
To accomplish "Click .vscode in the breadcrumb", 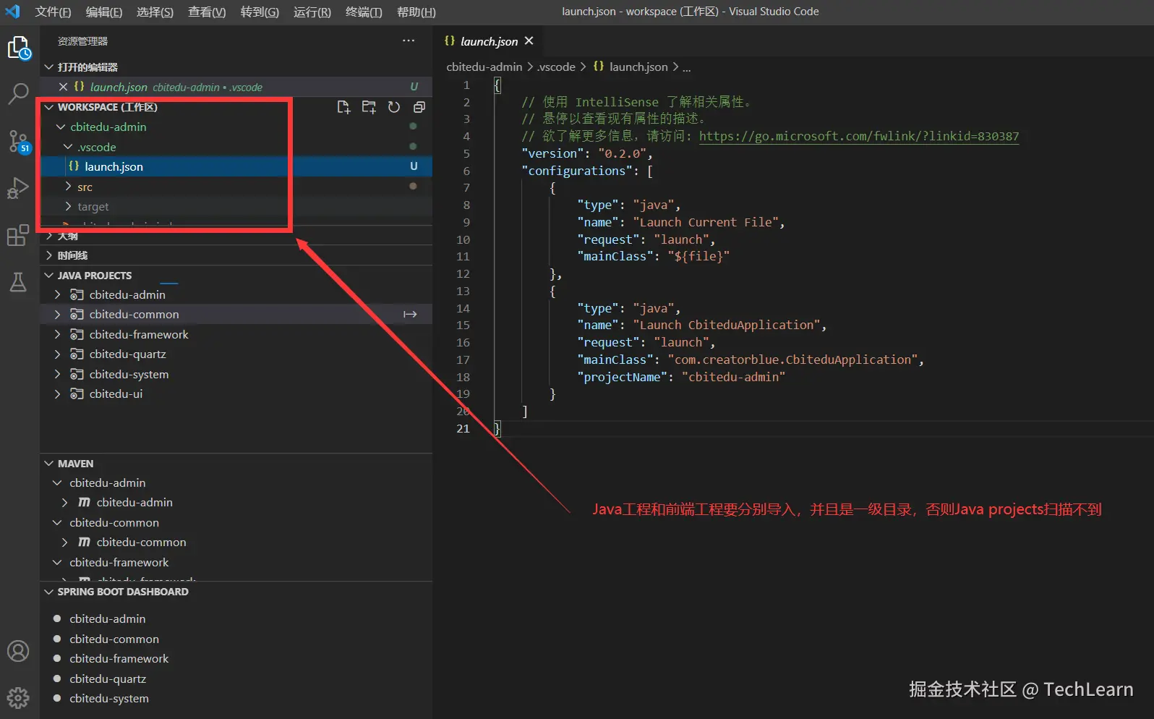I will pos(556,67).
